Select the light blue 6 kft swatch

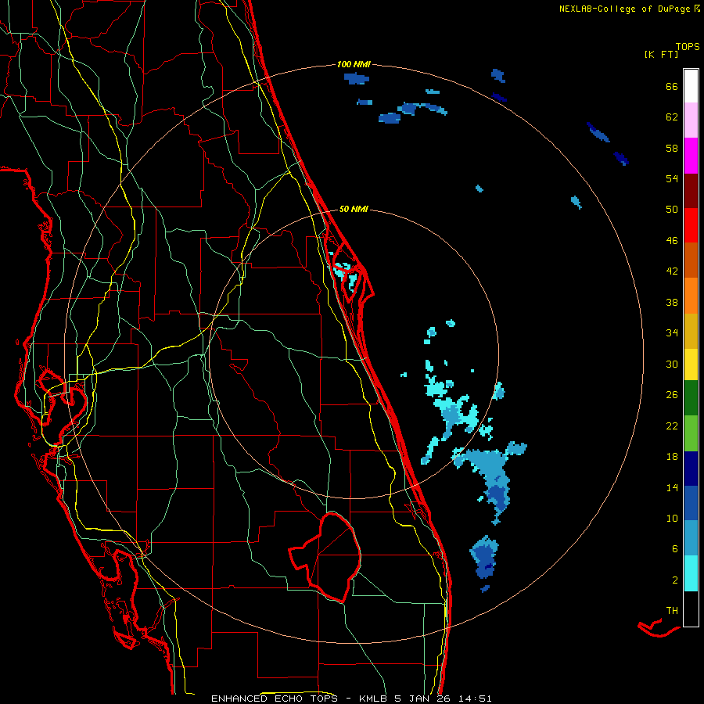pos(691,538)
